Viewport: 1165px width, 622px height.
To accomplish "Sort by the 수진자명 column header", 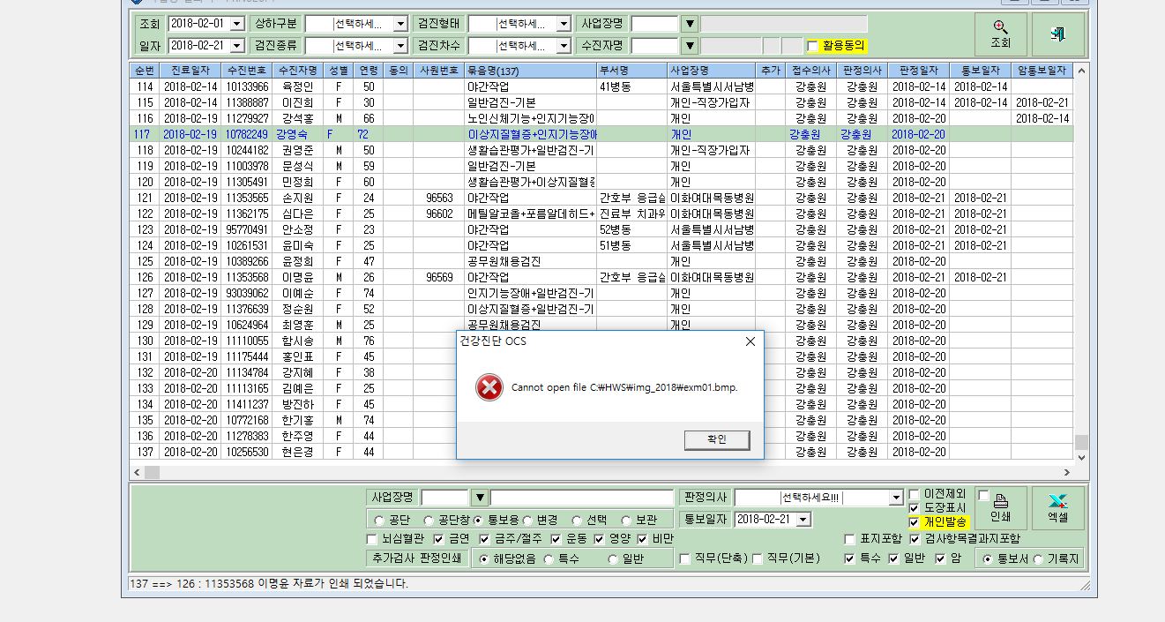I will coord(298,70).
